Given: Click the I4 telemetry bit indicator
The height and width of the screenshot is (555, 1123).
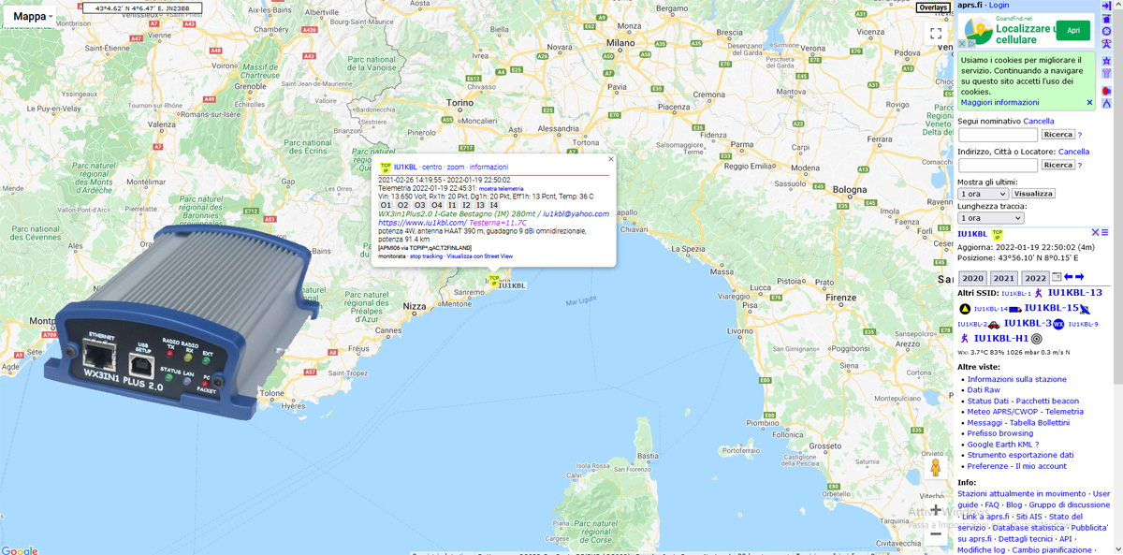Looking at the screenshot, I should tap(493, 205).
